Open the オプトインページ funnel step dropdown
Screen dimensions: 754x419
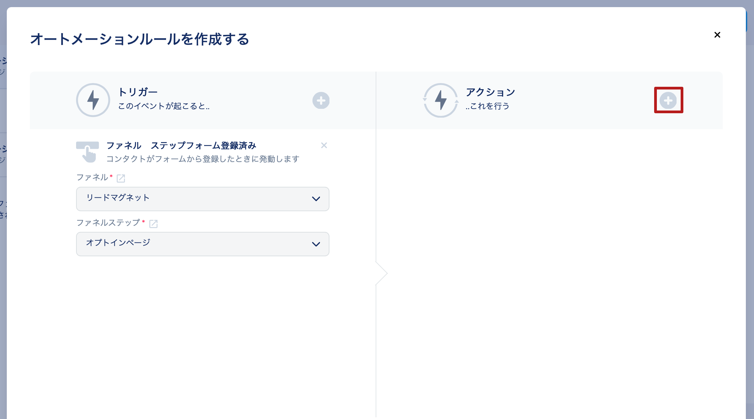pyautogui.click(x=202, y=244)
